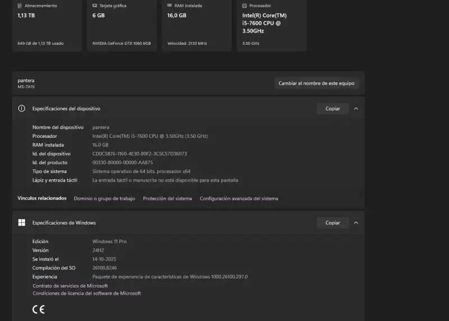Click the storage card icon next to Almacenamiento
The image size is (449, 321).
20,6
